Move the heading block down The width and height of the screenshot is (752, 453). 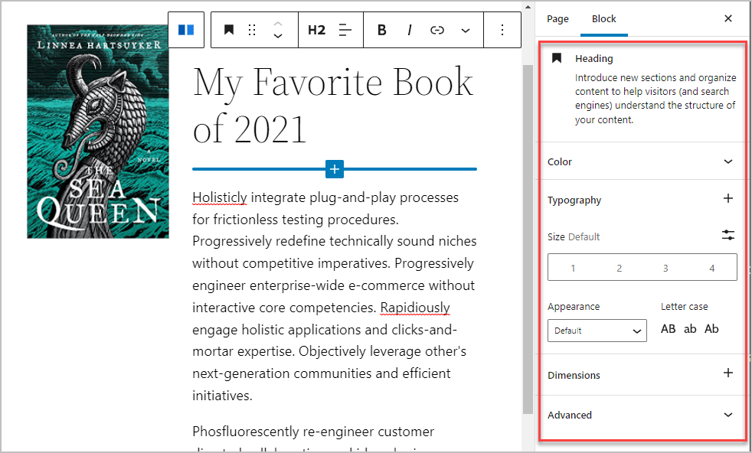click(278, 37)
